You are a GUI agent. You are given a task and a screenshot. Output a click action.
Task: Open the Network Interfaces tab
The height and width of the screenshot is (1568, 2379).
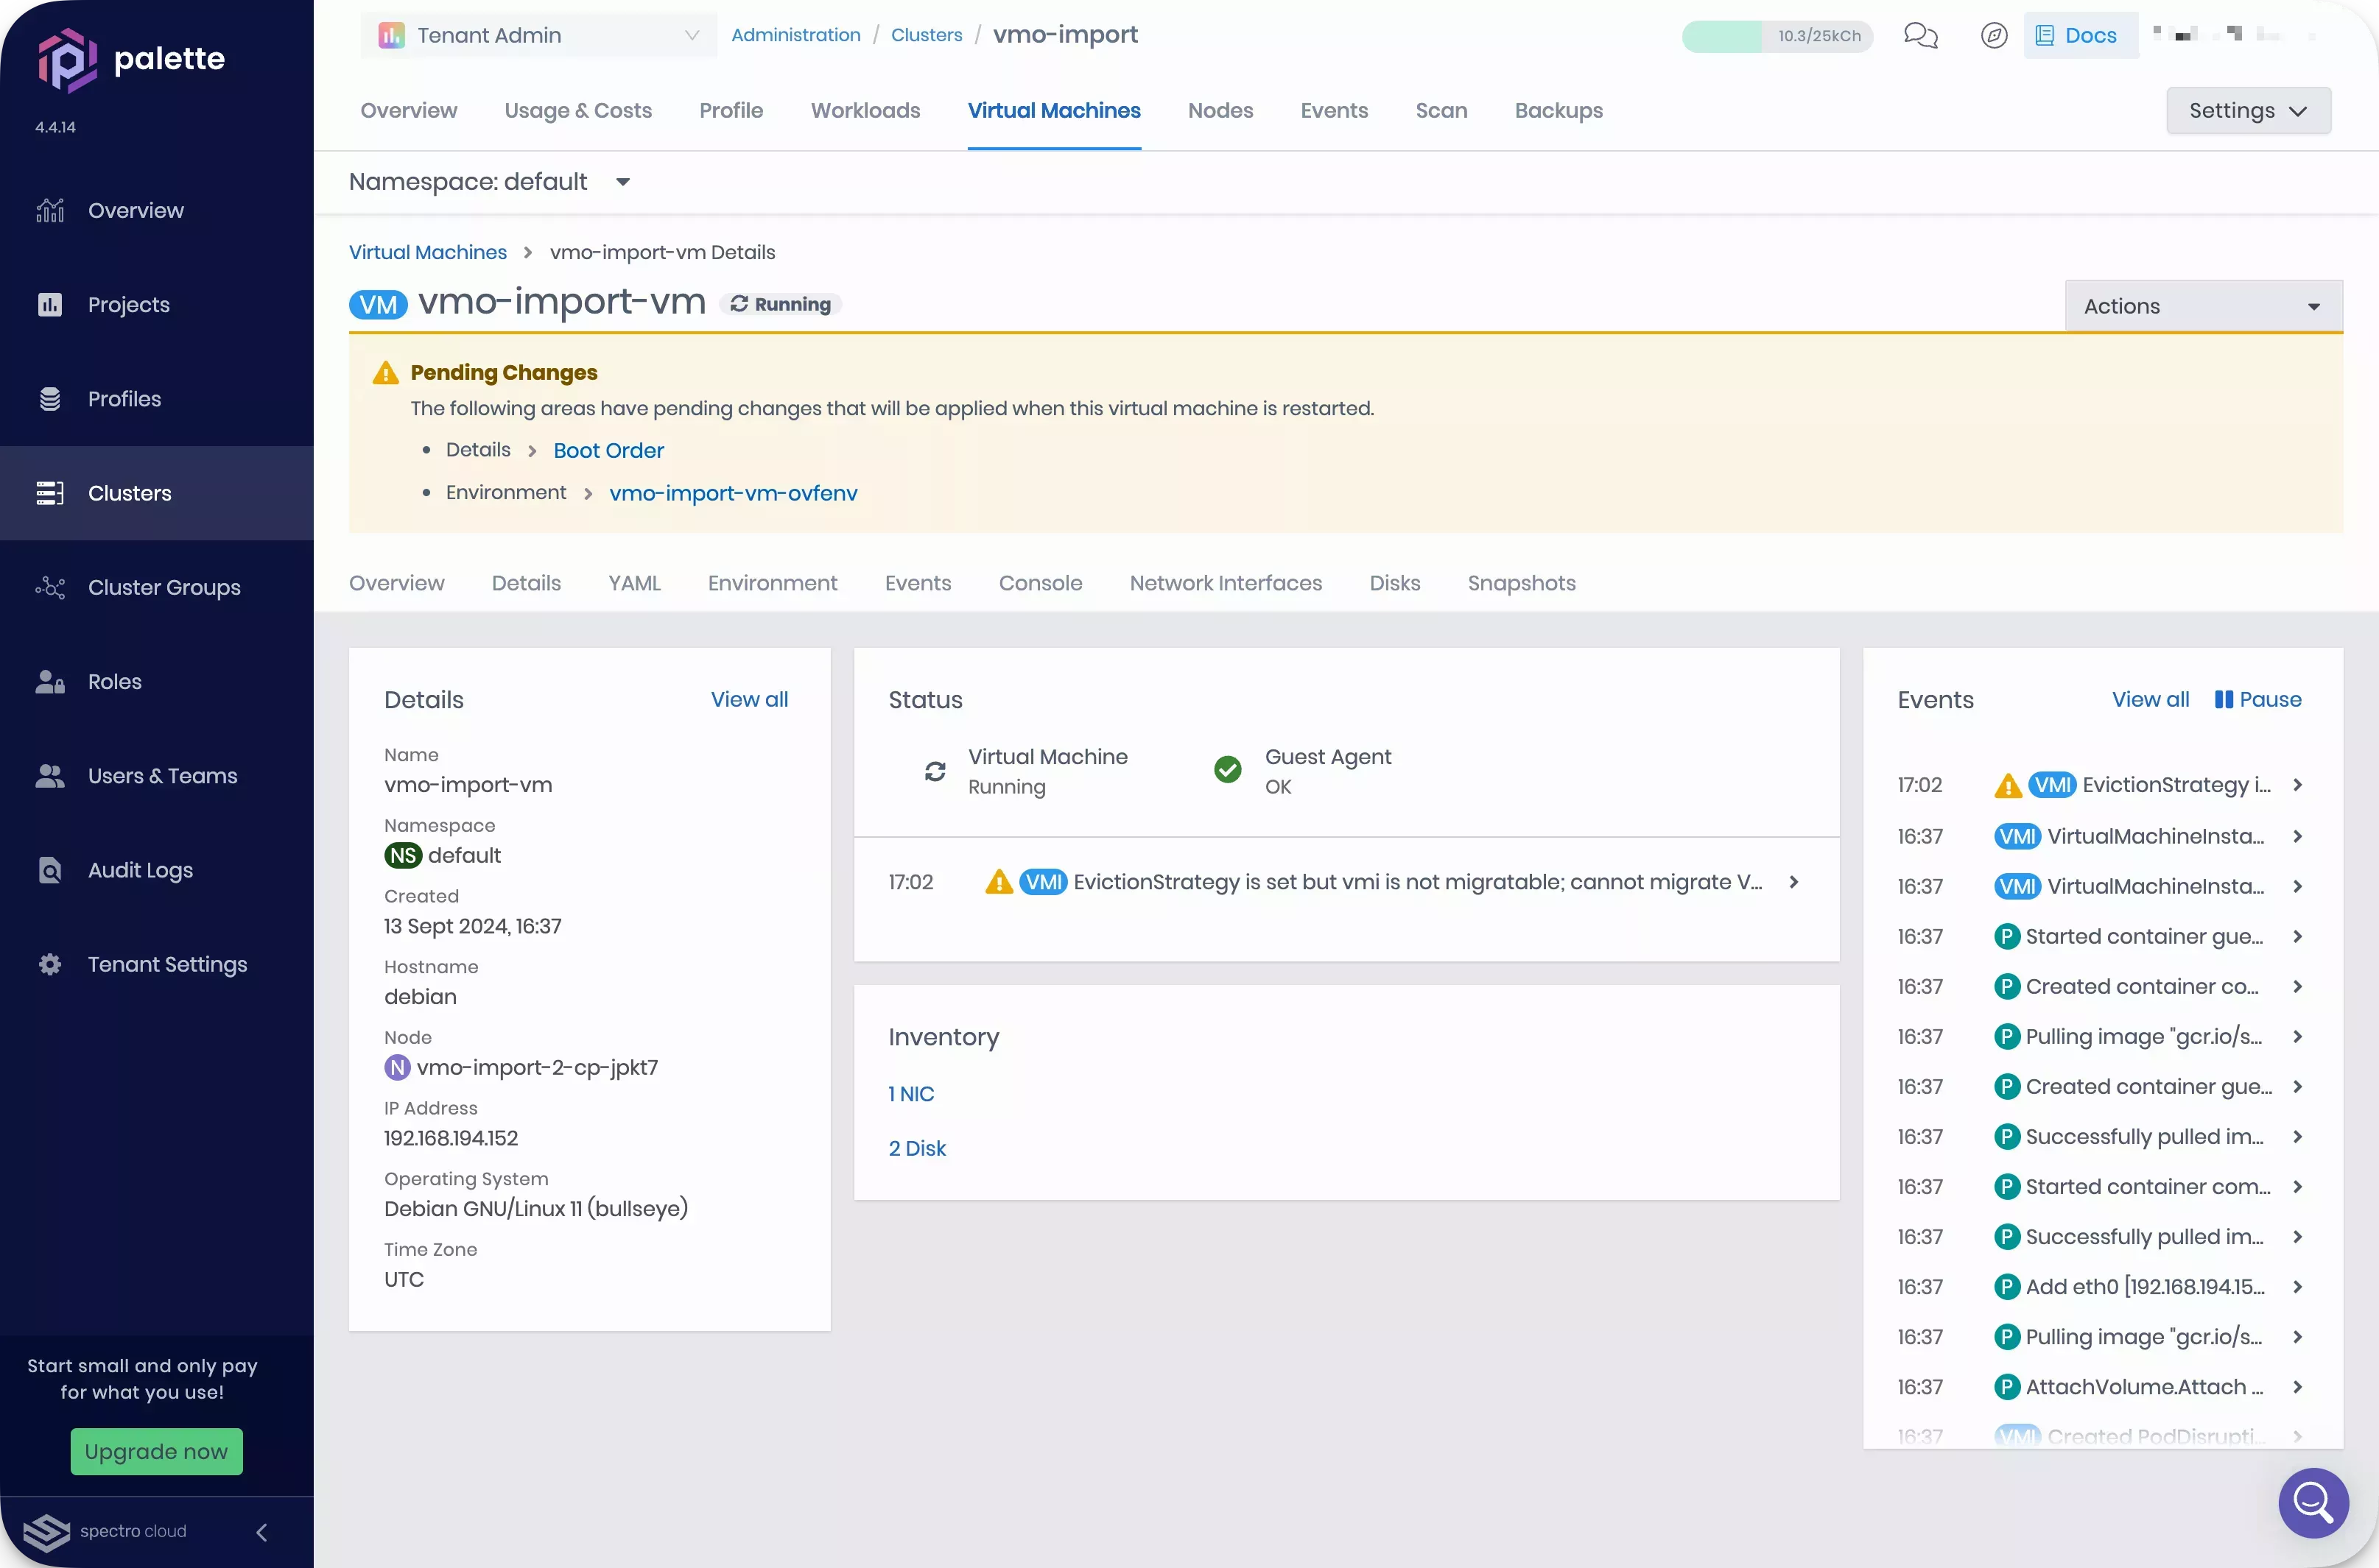pyautogui.click(x=1226, y=583)
